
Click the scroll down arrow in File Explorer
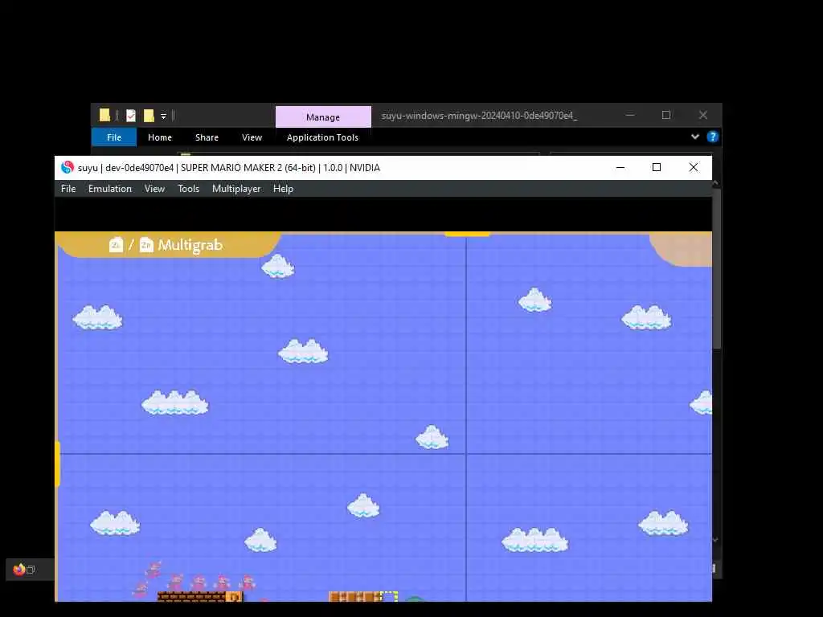coord(715,540)
